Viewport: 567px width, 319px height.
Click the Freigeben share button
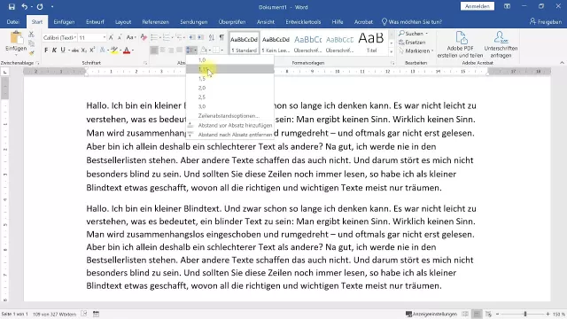tap(546, 21)
